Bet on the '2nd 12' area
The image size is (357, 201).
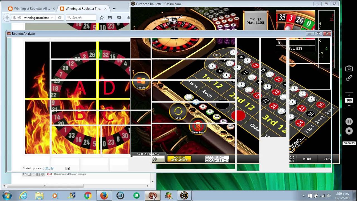tap(242, 101)
